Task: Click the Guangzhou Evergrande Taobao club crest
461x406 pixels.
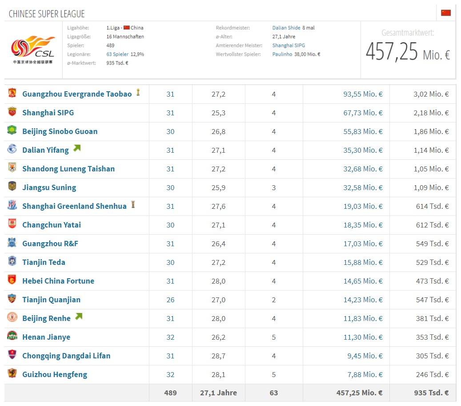Action: coord(12,93)
